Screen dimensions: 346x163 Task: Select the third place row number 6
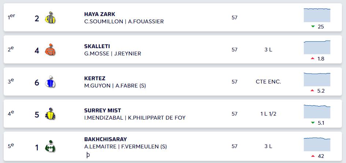tap(37, 83)
